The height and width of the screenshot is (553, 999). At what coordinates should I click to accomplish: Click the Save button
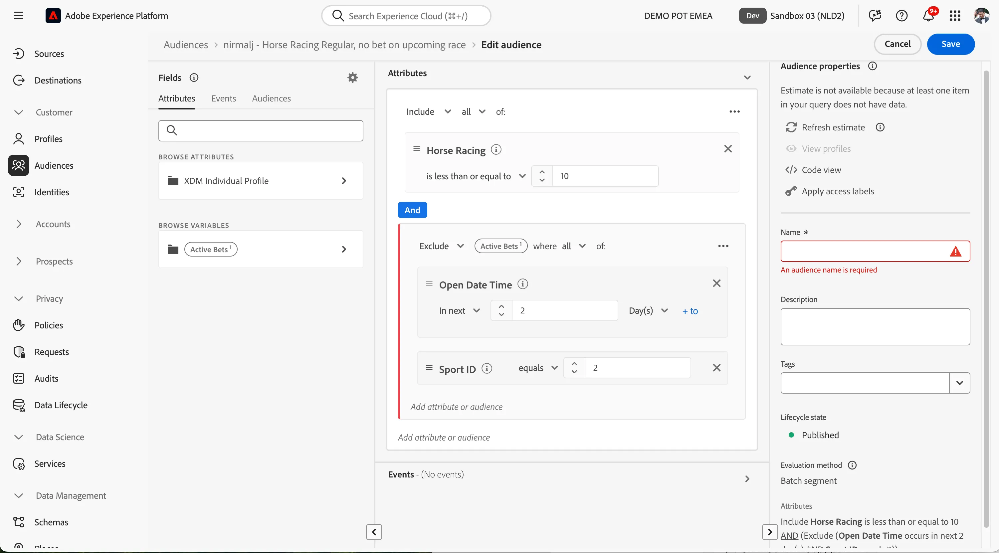click(950, 44)
